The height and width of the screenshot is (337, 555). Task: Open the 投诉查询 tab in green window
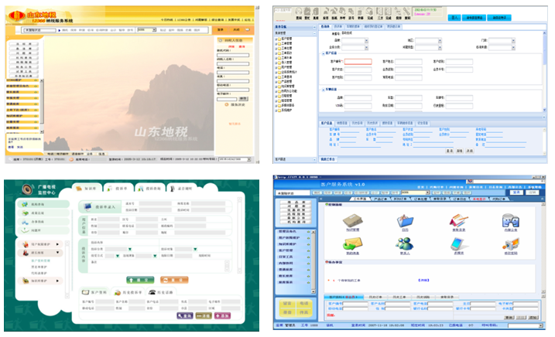(149, 189)
